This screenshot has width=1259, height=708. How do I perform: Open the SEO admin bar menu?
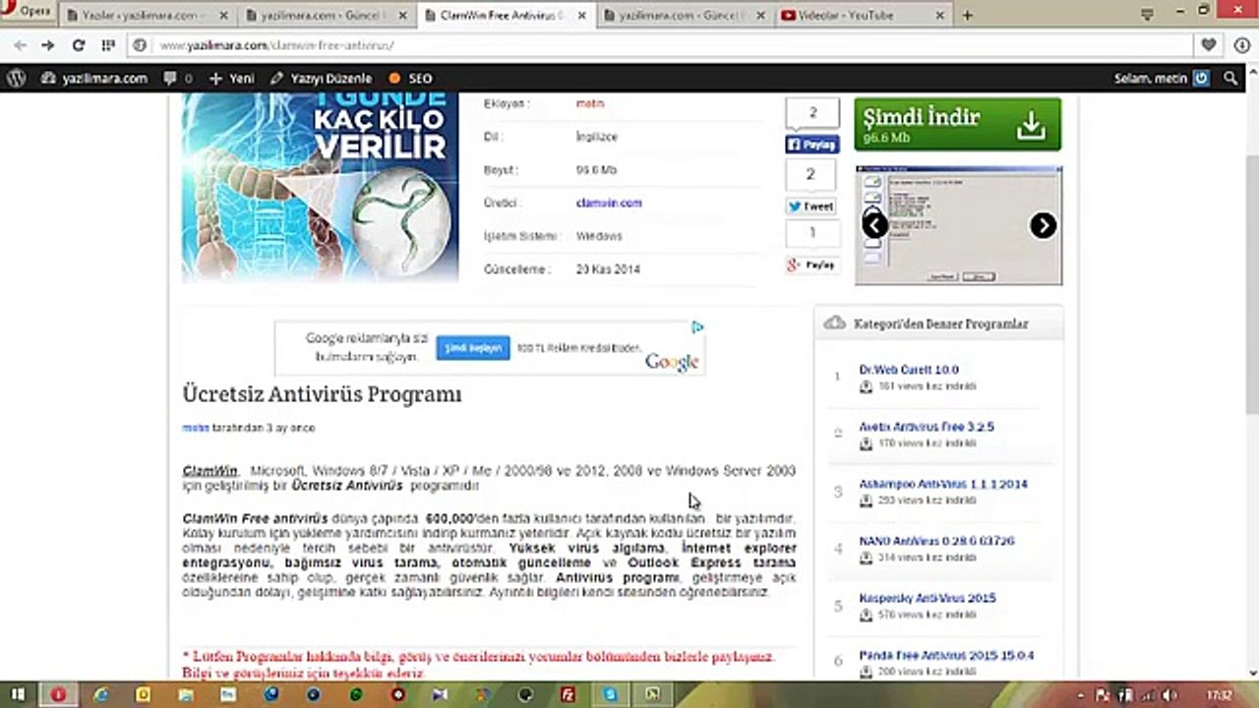[x=411, y=79]
